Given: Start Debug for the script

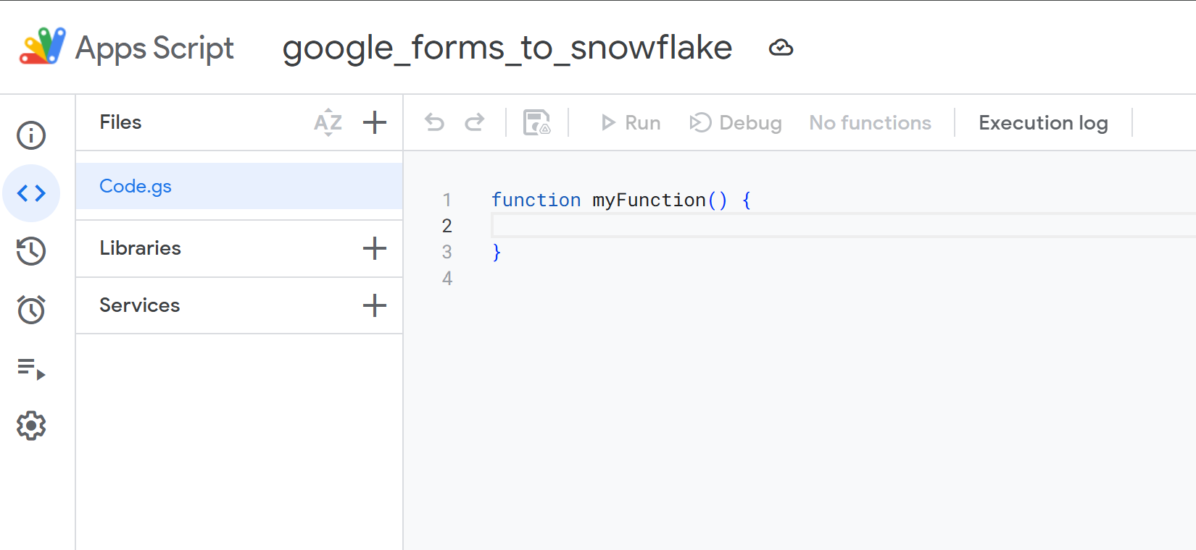Looking at the screenshot, I should [x=736, y=123].
